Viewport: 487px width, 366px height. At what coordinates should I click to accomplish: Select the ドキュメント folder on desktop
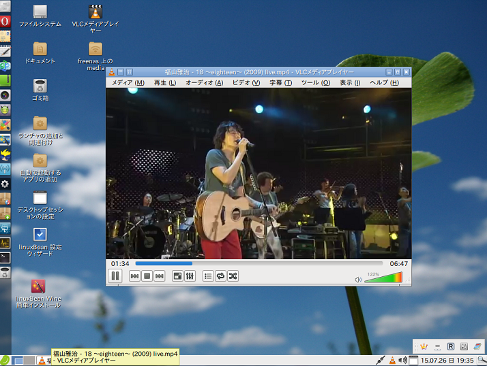pos(40,53)
